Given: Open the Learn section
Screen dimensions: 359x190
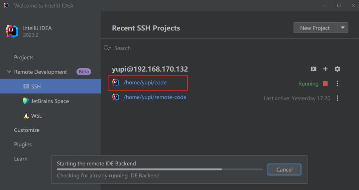Looking at the screenshot, I should click(x=21, y=158).
